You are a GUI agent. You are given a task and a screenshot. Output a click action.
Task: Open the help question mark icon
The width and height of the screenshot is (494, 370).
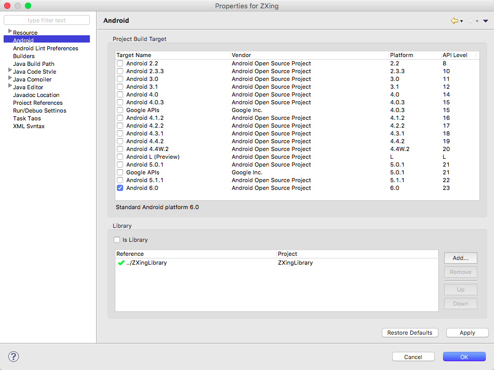pos(14,357)
